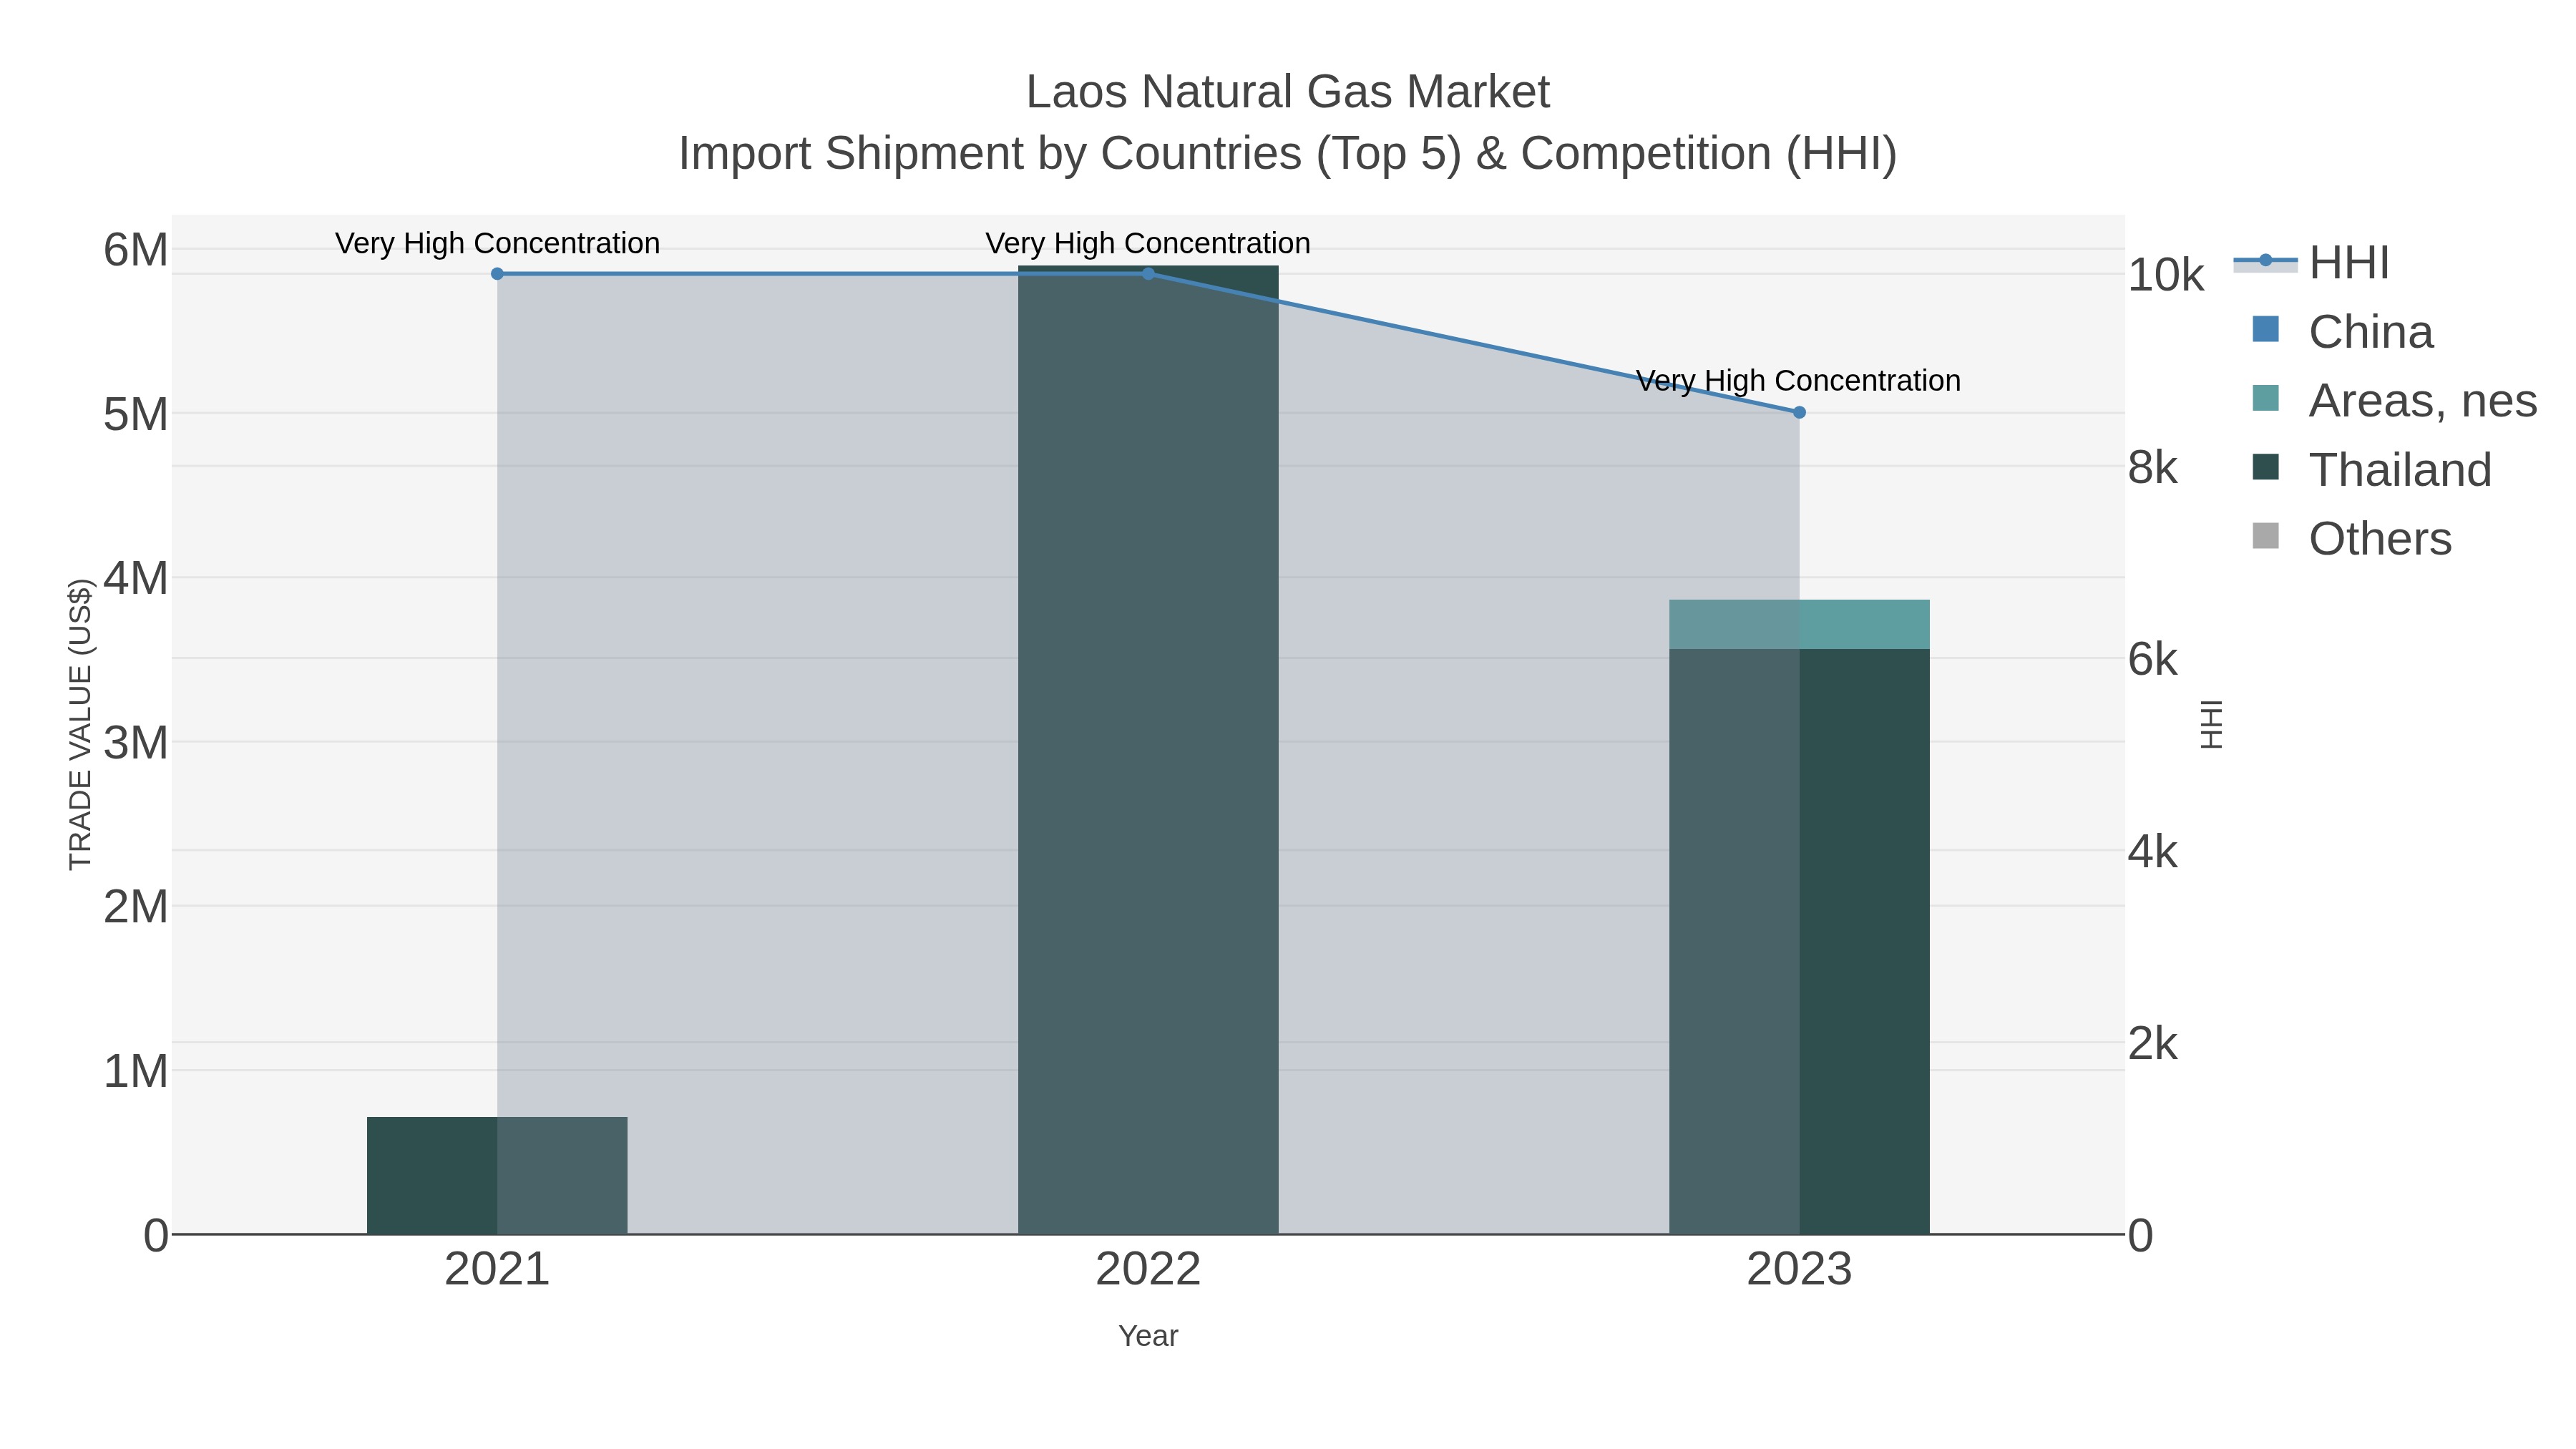Image resolution: width=2576 pixels, height=1449 pixels.
Task: Toggle Areas, nes series in legend
Action: pos(2394,401)
